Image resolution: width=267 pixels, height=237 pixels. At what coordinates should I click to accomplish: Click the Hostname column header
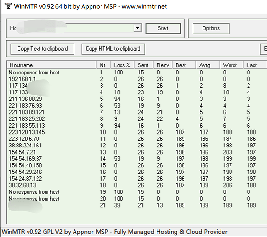click(x=52, y=65)
